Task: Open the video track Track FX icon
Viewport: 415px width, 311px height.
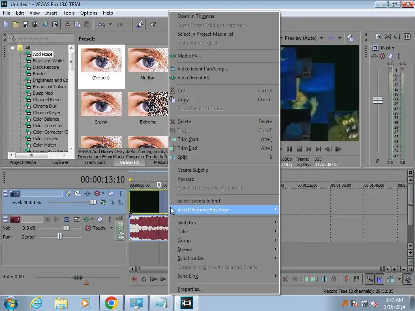Action: click(87, 194)
